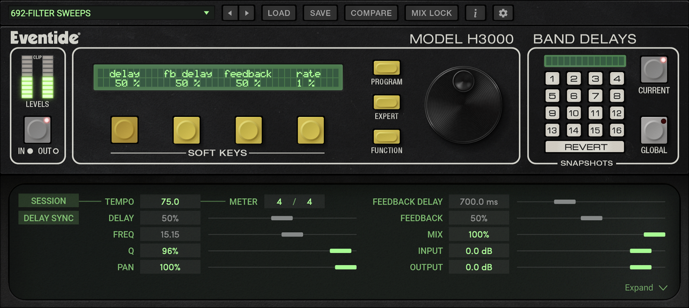The height and width of the screenshot is (308, 689).
Task: Toggle DELAY SYNC mode
Action: tap(48, 218)
